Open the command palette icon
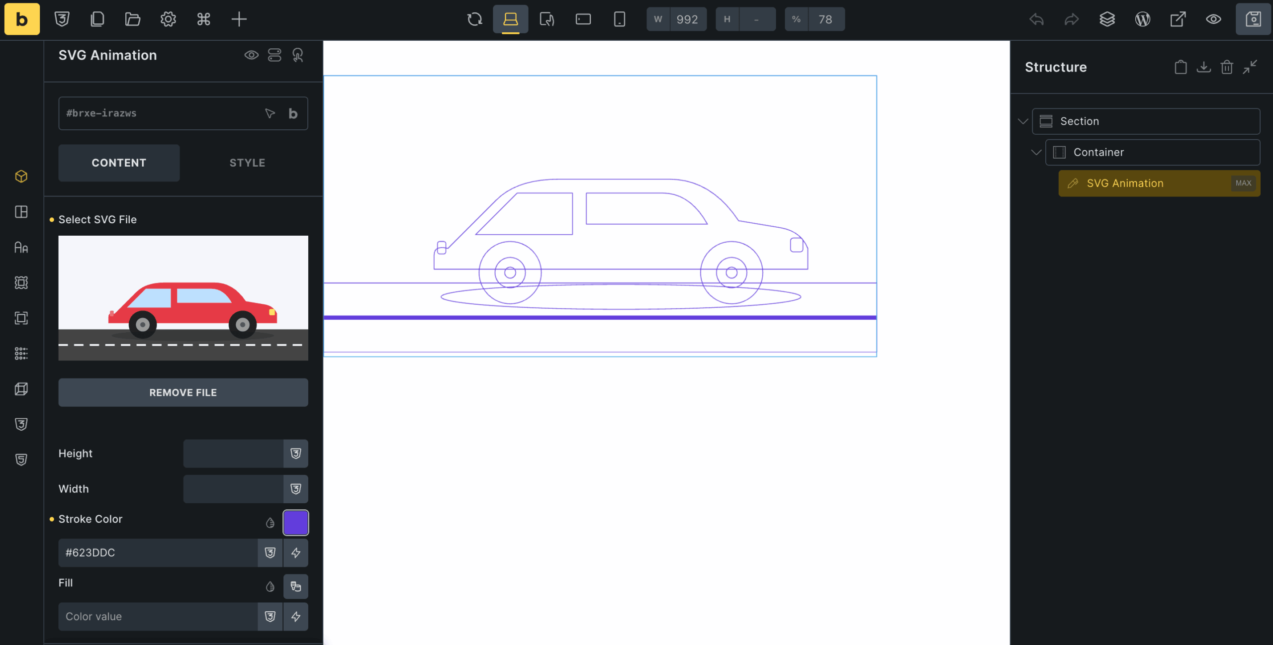Image resolution: width=1273 pixels, height=645 pixels. [203, 19]
